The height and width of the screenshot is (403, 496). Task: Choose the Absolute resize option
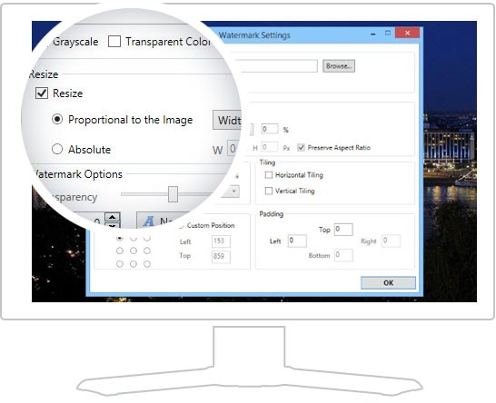(x=57, y=149)
